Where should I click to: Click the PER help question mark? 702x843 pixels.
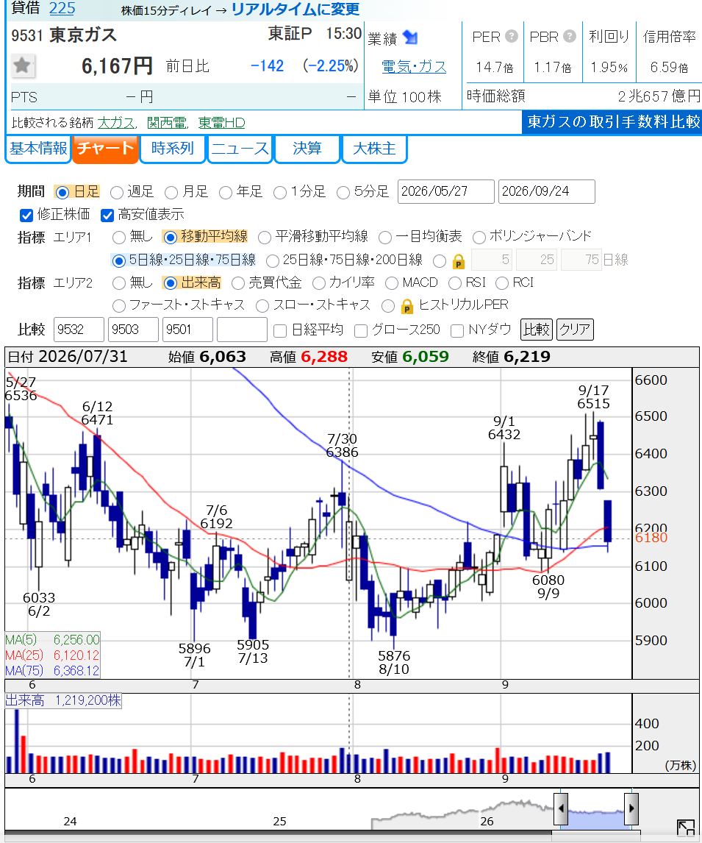[x=512, y=36]
